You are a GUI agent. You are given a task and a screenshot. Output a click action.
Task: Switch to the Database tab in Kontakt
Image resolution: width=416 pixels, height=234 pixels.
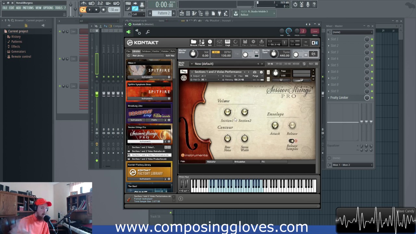146,51
